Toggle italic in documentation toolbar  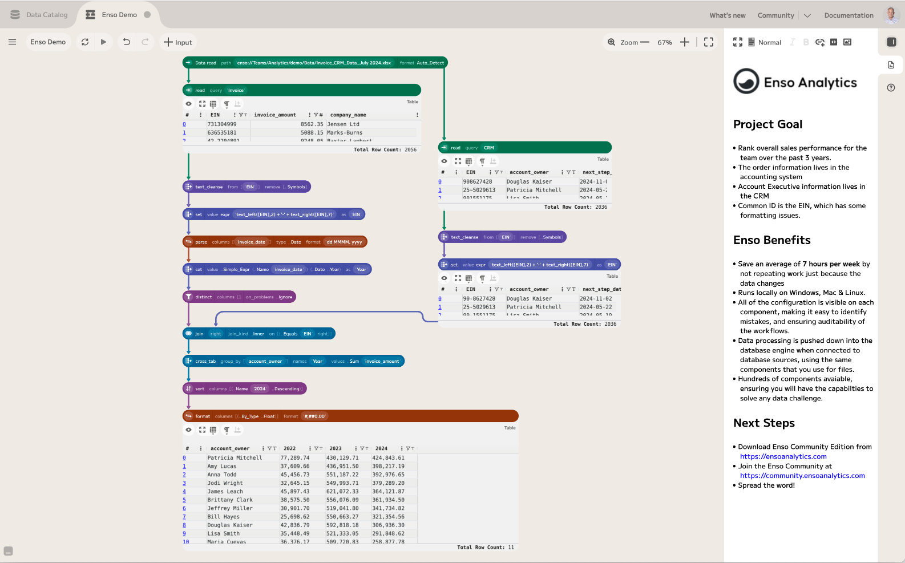pyautogui.click(x=792, y=42)
